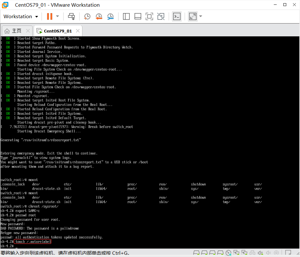The width and height of the screenshot is (300, 257).
Task: Click 'Started Journal Service.' log line
Action: (31, 52)
